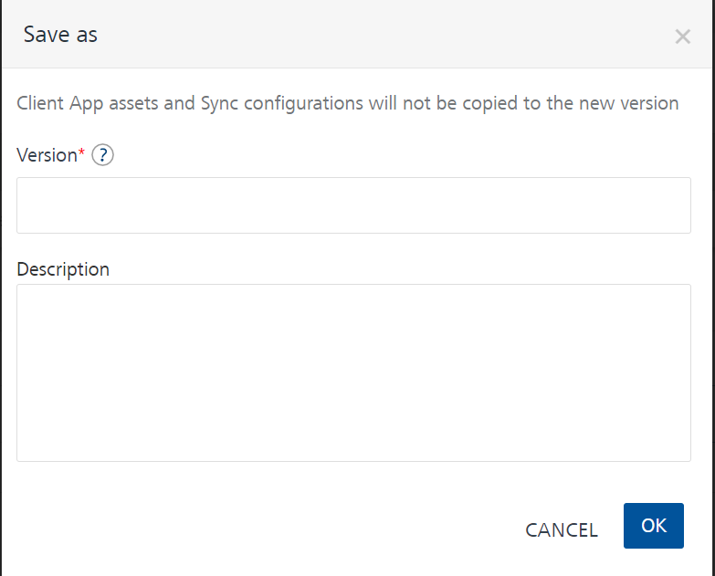Click the Version field label
This screenshot has height=576, width=715.
click(47, 155)
